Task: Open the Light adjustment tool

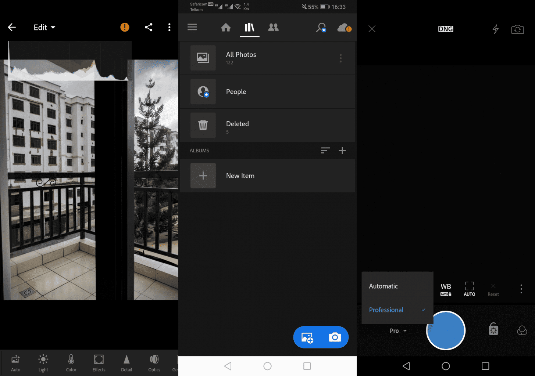Action: coord(43,363)
